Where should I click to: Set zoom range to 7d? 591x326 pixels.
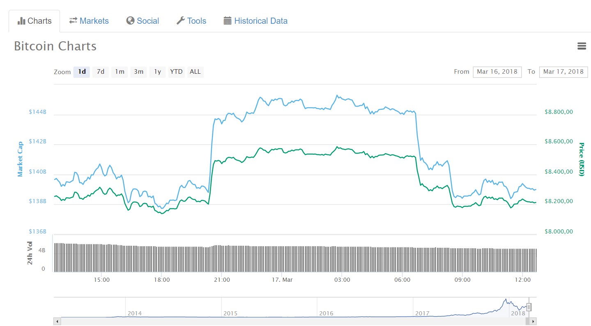101,72
